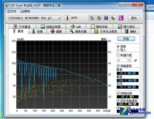Click the thermometer temperature icon
The height and width of the screenshot is (119, 154).
click(67, 18)
